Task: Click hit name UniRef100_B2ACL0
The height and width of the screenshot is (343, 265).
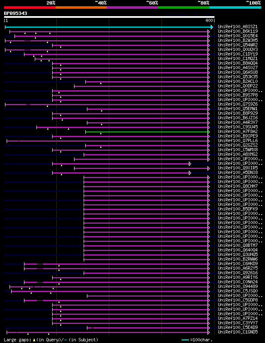Action: pyautogui.click(x=238, y=81)
